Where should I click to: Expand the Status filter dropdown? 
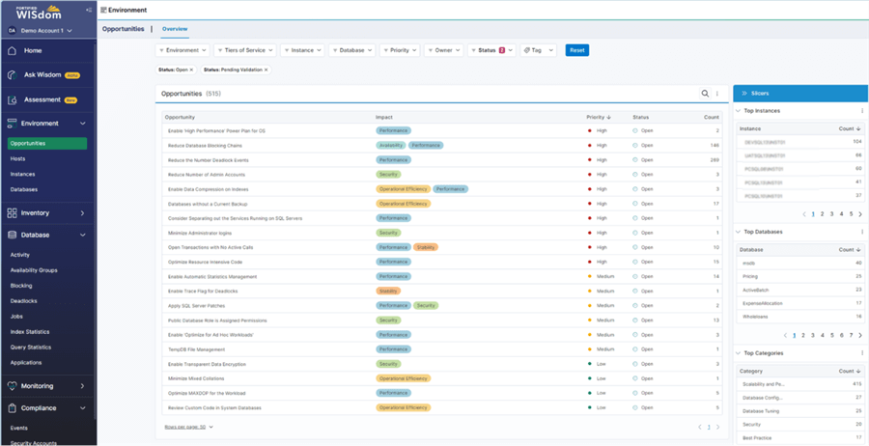pyautogui.click(x=492, y=50)
